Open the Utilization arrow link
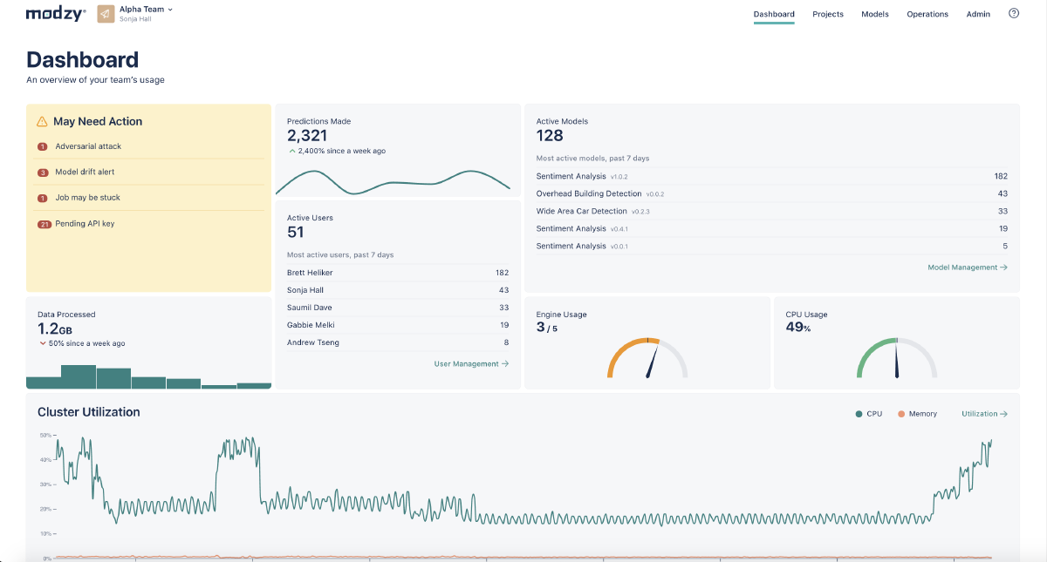The height and width of the screenshot is (562, 1047). tap(984, 414)
